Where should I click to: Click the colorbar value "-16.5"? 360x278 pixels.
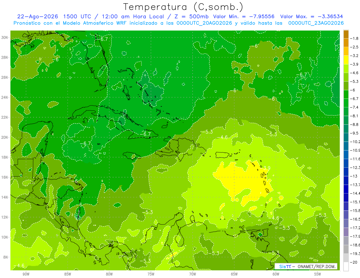pyautogui.click(x=355, y=219)
